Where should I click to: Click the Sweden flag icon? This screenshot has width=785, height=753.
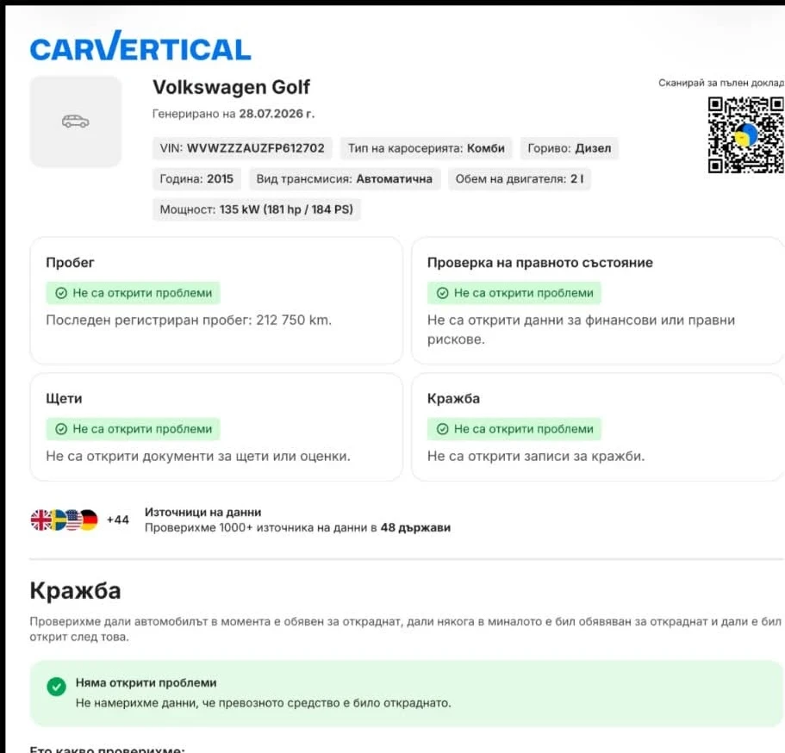[58, 520]
